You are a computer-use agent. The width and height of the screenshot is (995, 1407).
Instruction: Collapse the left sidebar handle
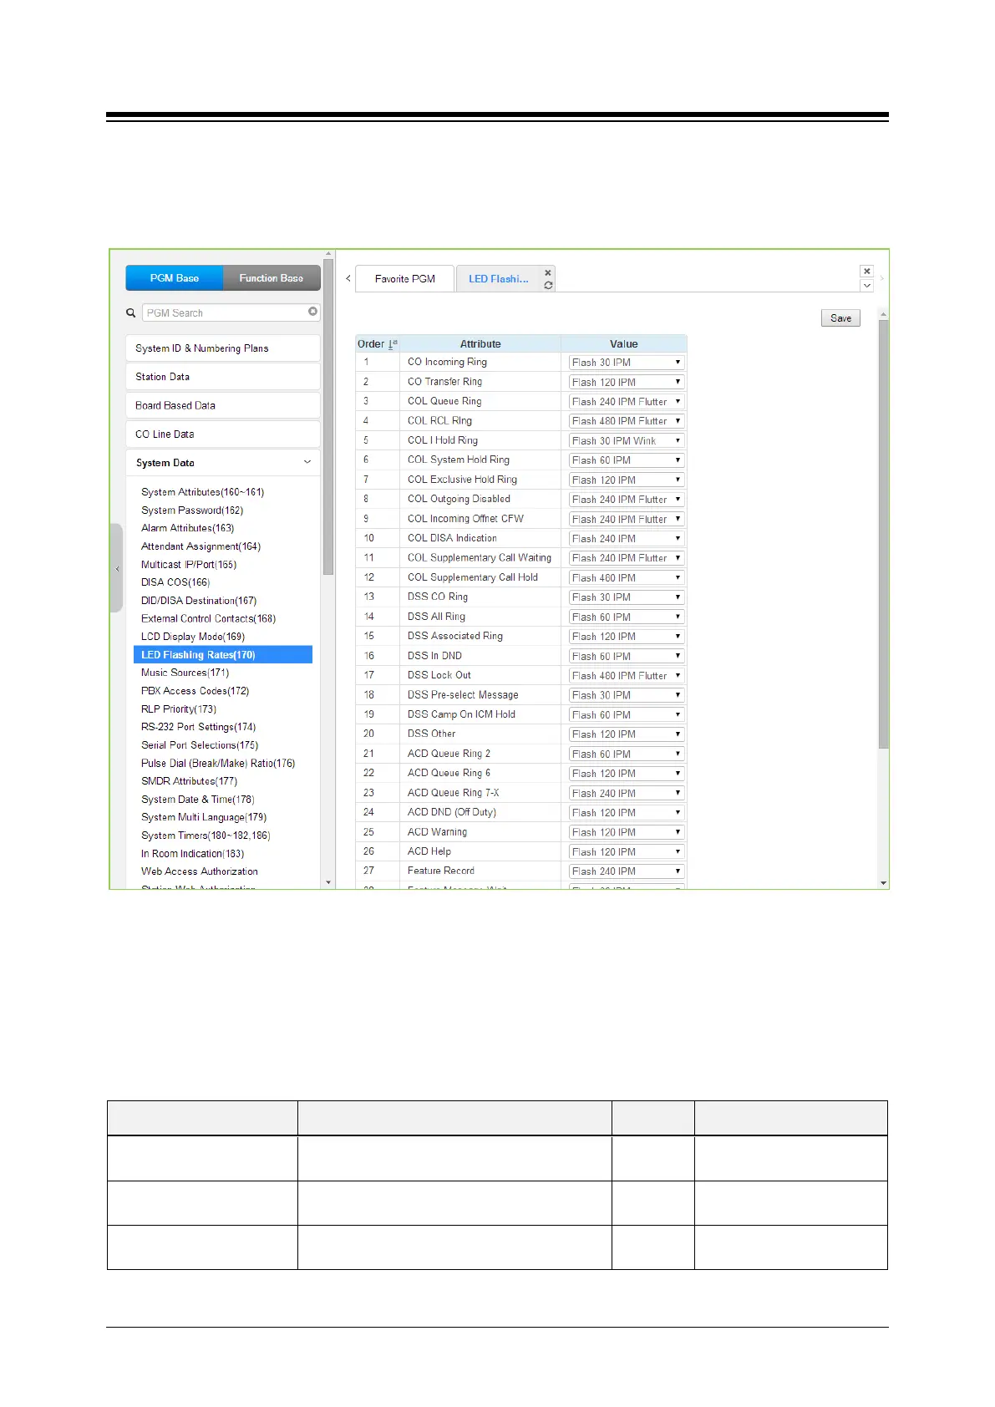coord(117,568)
